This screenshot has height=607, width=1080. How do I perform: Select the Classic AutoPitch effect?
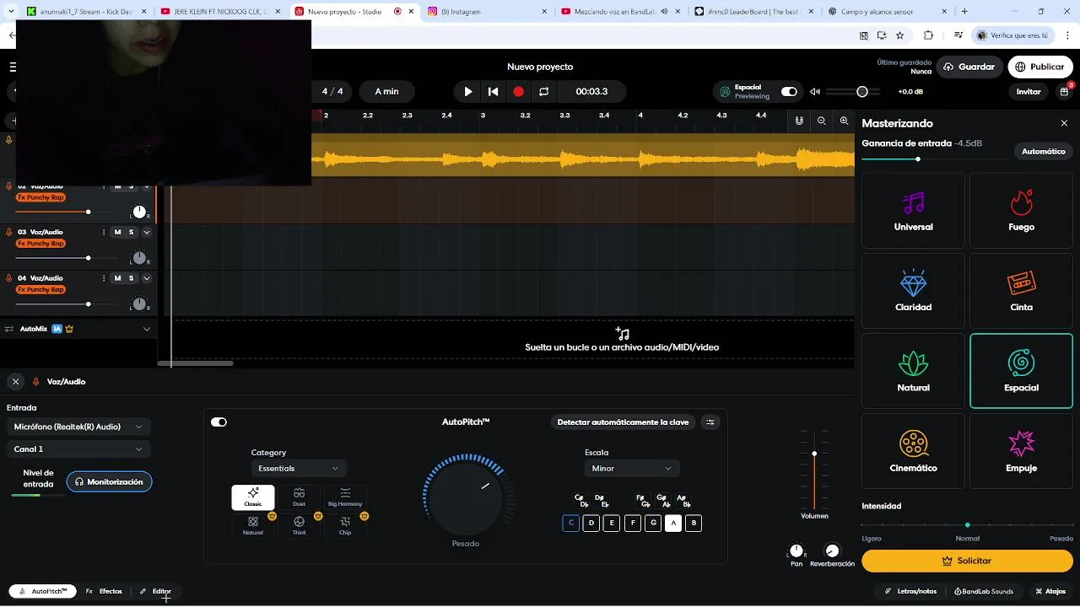pos(253,497)
